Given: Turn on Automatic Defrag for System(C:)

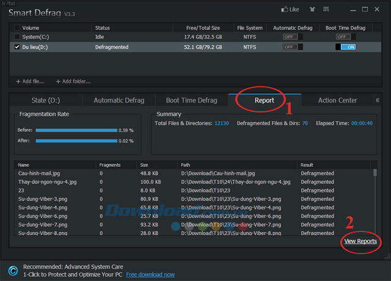Looking at the screenshot, I should [290, 37].
